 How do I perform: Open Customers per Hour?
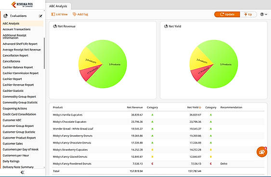pos(16,155)
